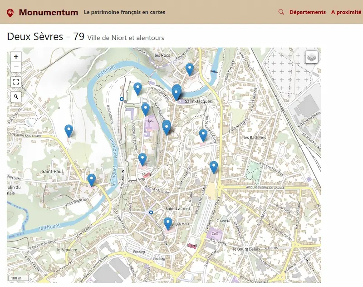Enter fullscreen map view

tap(15, 83)
